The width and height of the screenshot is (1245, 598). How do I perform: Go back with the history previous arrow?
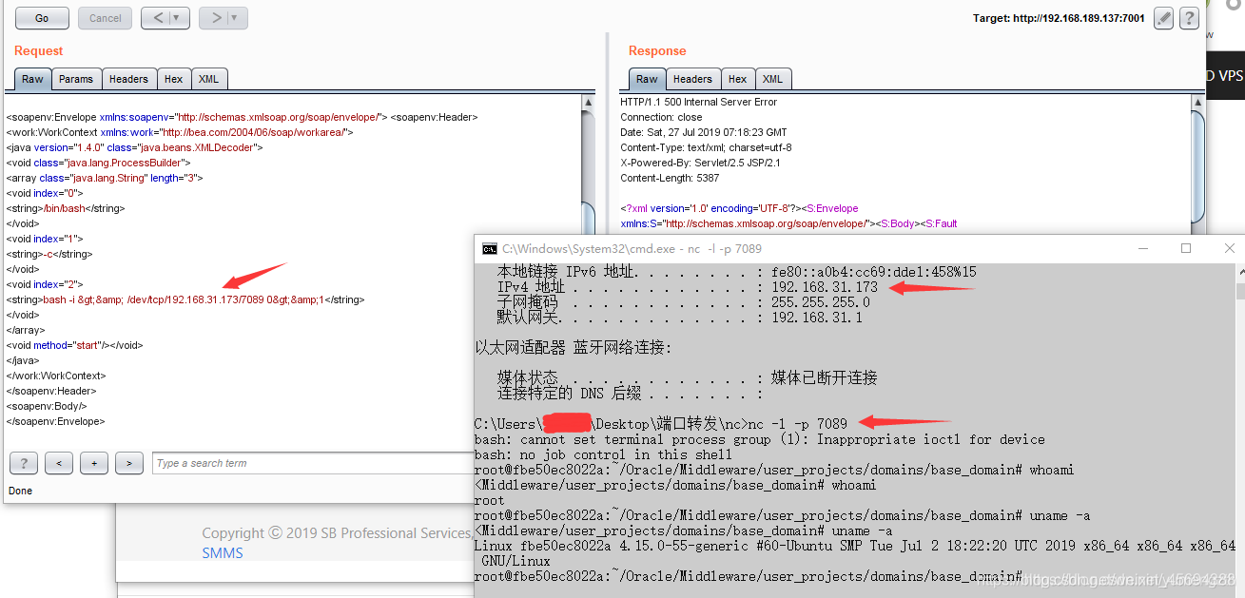158,18
